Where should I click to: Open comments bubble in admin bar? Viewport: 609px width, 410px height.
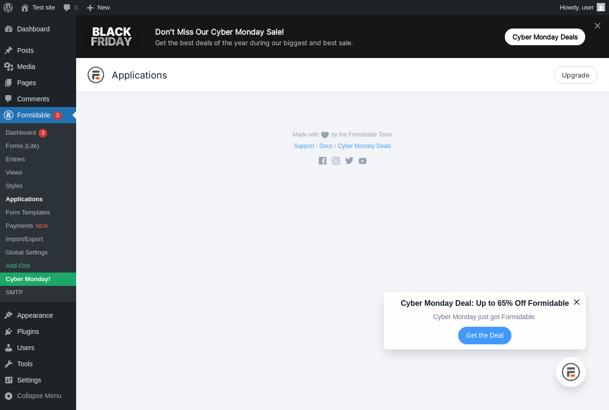[70, 8]
